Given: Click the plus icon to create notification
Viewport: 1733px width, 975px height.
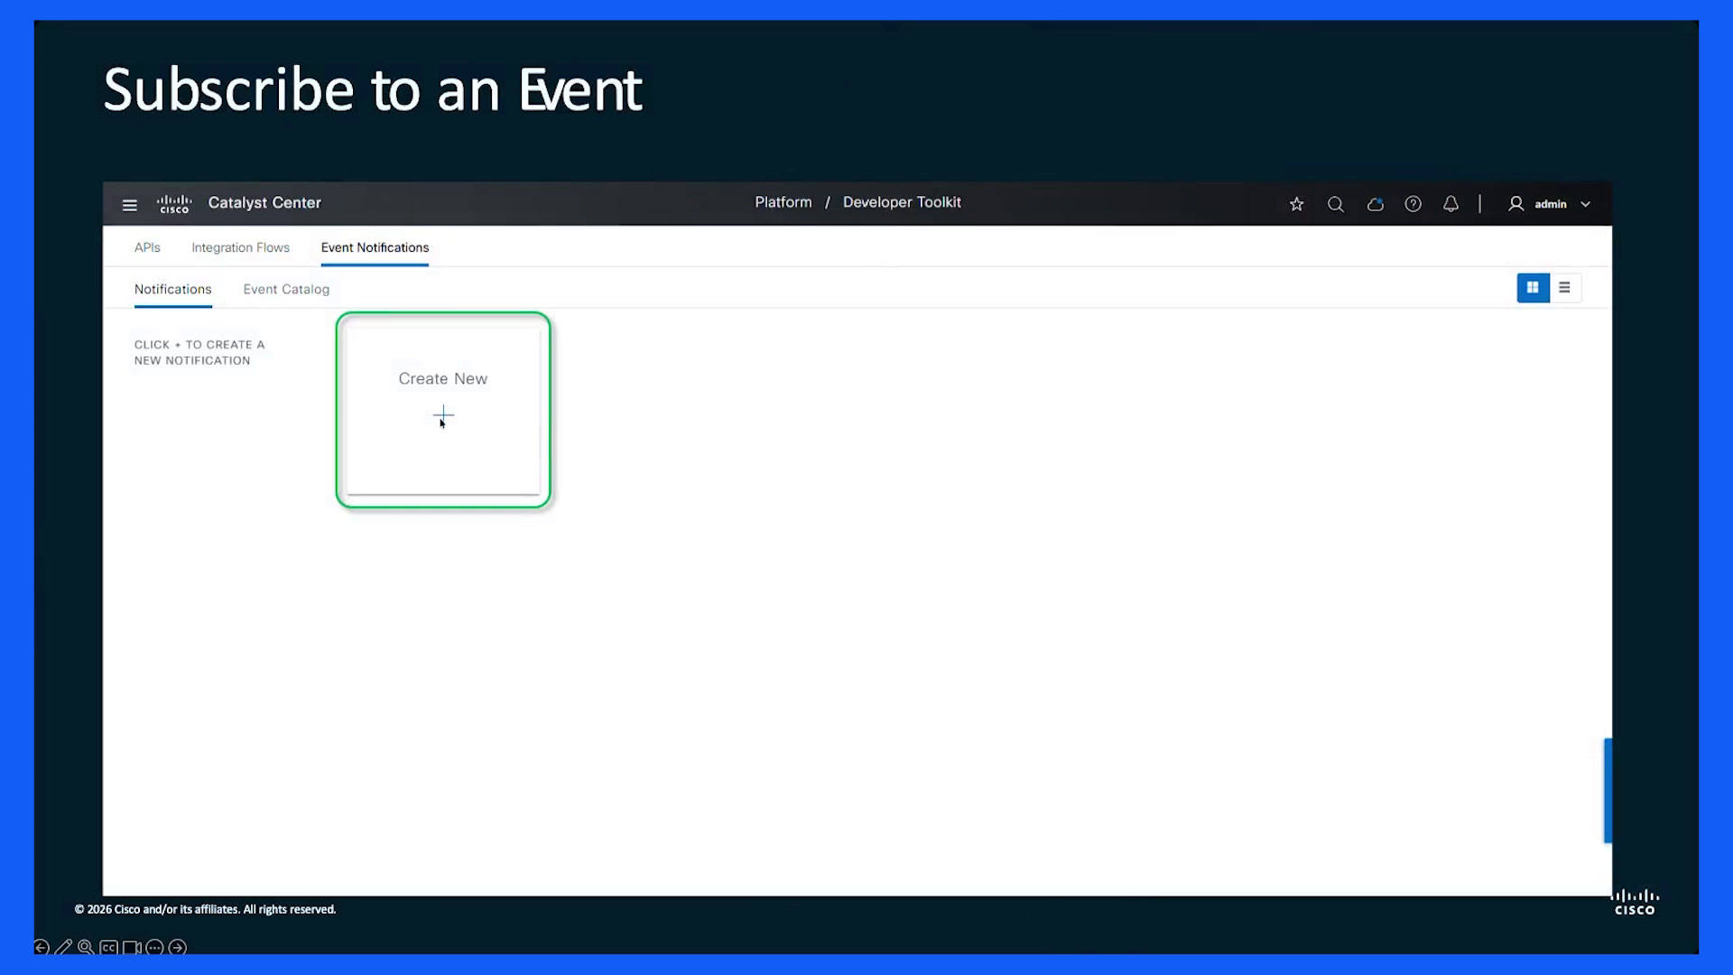Looking at the screenshot, I should [x=443, y=416].
